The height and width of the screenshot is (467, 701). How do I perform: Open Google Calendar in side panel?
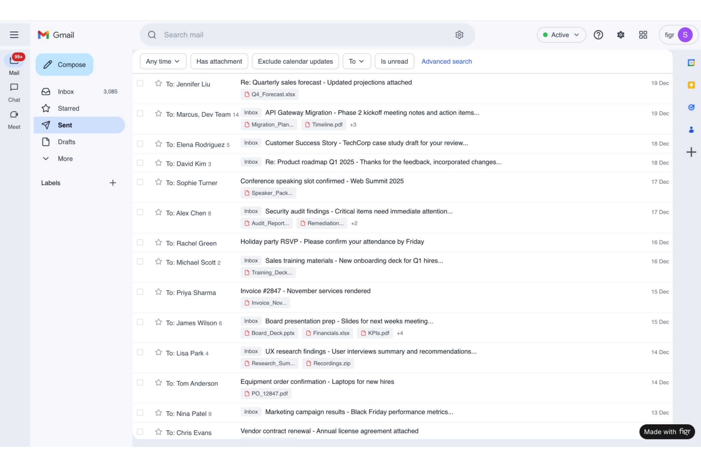691,63
